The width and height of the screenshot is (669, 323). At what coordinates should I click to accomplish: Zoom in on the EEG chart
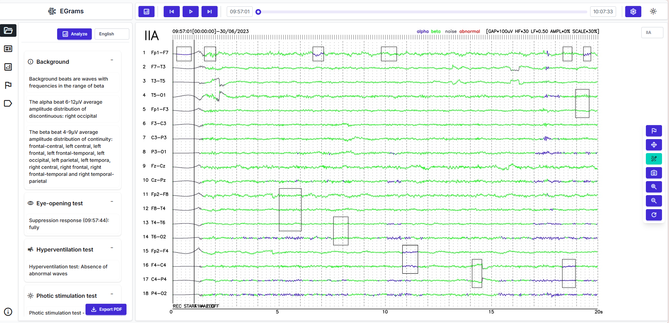click(654, 187)
